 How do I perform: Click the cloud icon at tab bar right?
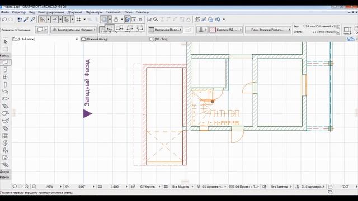[351, 39]
